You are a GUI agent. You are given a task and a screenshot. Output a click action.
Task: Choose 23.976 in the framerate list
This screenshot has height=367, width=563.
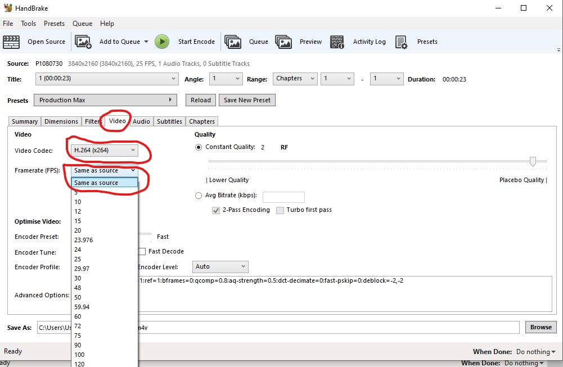[x=105, y=240]
